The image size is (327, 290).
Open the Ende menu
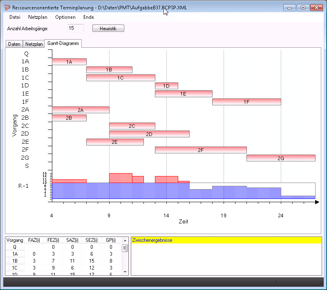click(89, 17)
